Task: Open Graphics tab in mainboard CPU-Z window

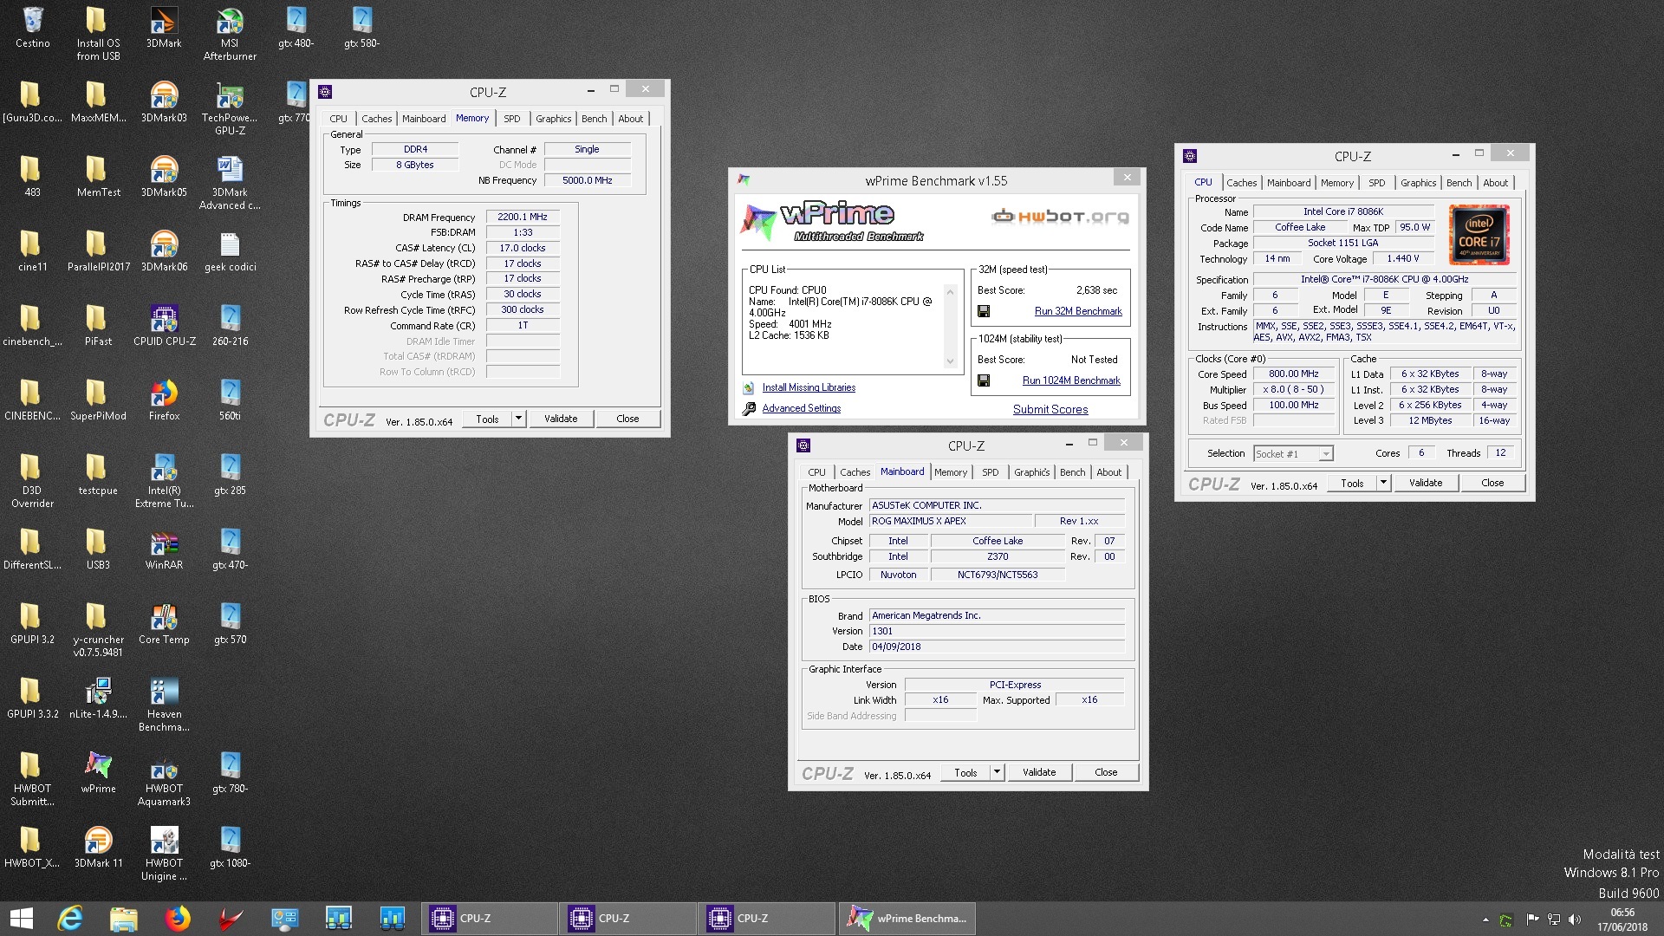Action: click(1031, 472)
